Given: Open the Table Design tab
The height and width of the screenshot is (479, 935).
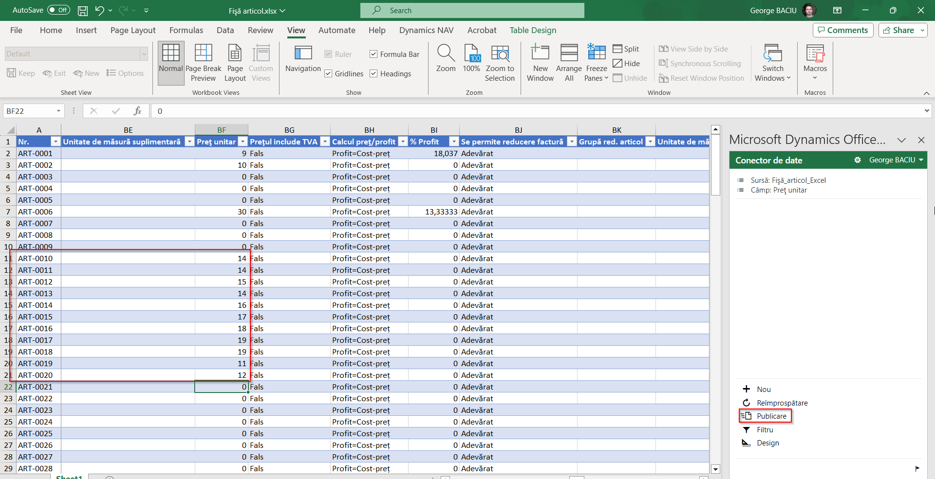Looking at the screenshot, I should click(x=533, y=30).
